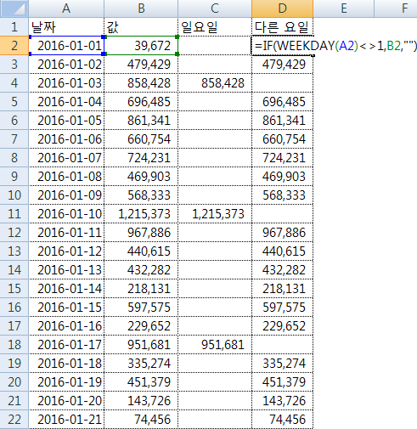Select column B header

click(141, 8)
